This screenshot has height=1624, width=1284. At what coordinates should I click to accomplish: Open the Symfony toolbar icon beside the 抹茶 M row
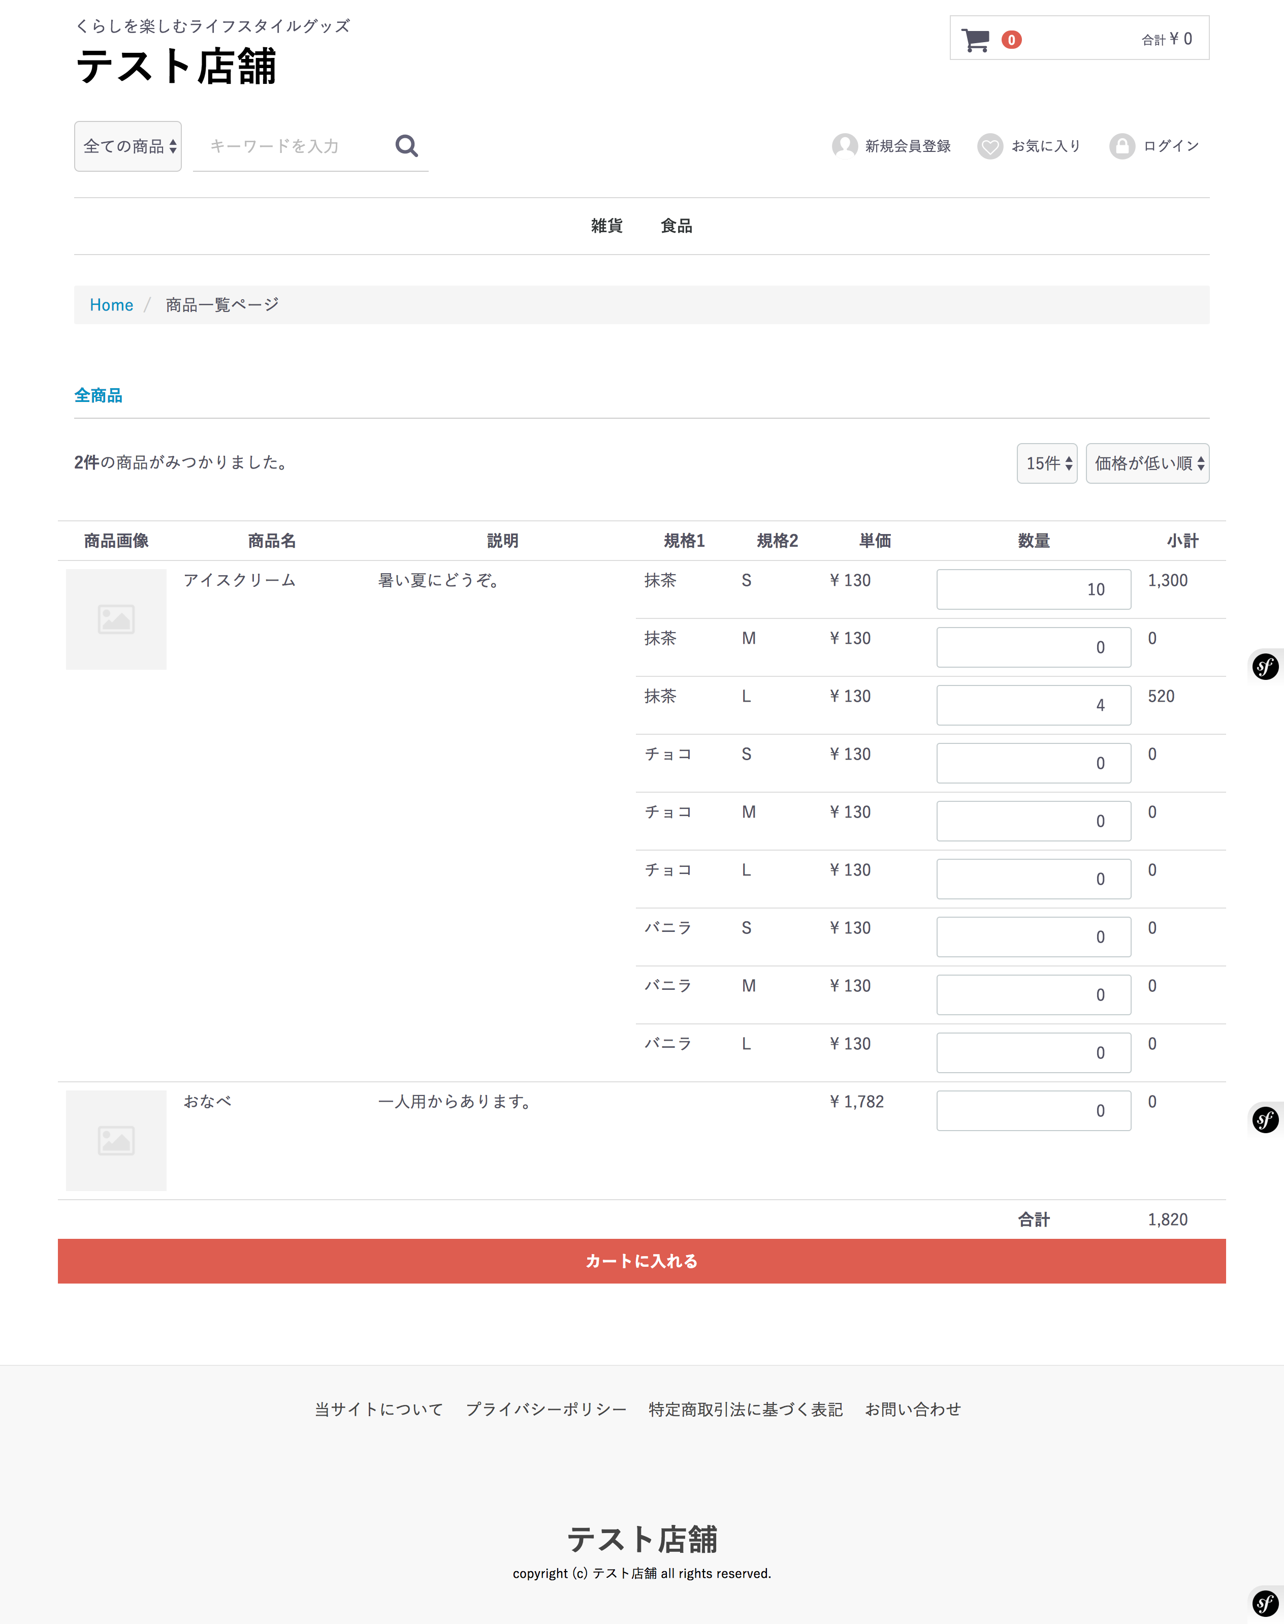pos(1265,667)
